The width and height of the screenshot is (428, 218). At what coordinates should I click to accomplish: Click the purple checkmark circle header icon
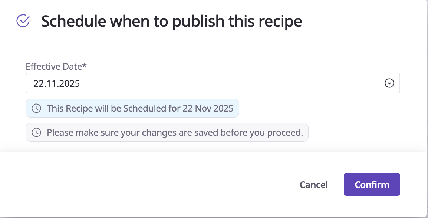(x=23, y=21)
